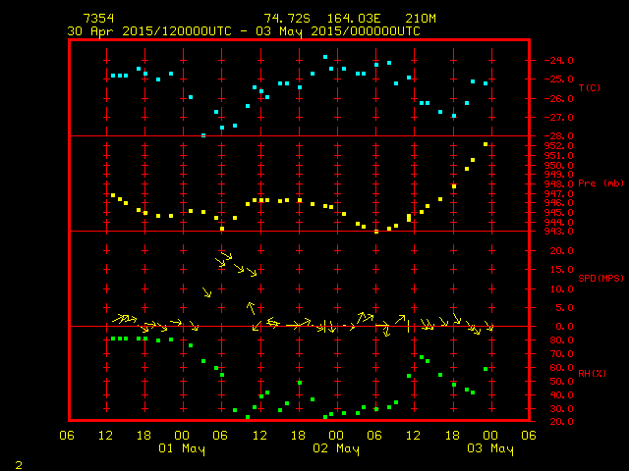
Task: Click the "-27.0" temperature tick value
Action: tap(558, 118)
